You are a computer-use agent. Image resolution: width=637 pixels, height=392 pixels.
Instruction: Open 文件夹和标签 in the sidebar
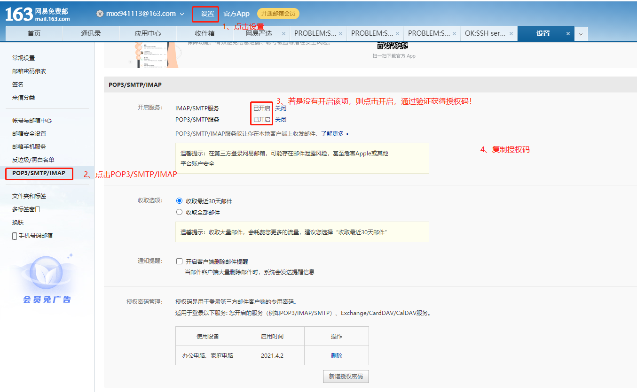(29, 196)
